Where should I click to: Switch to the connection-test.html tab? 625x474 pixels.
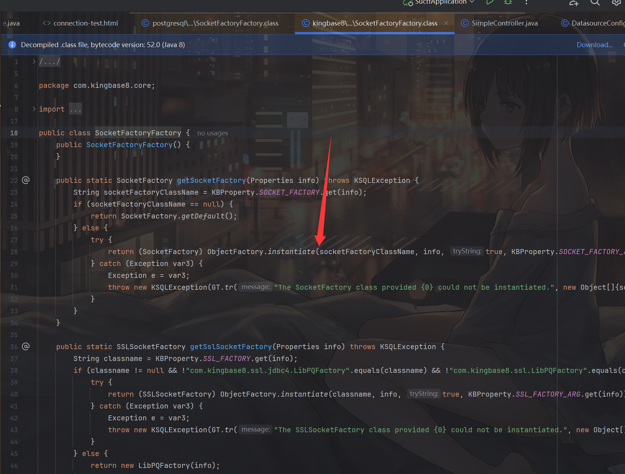(85, 23)
